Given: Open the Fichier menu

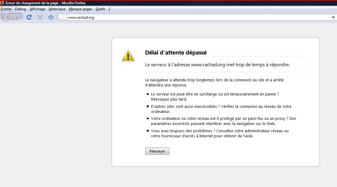Looking at the screenshot, I should [6, 9].
